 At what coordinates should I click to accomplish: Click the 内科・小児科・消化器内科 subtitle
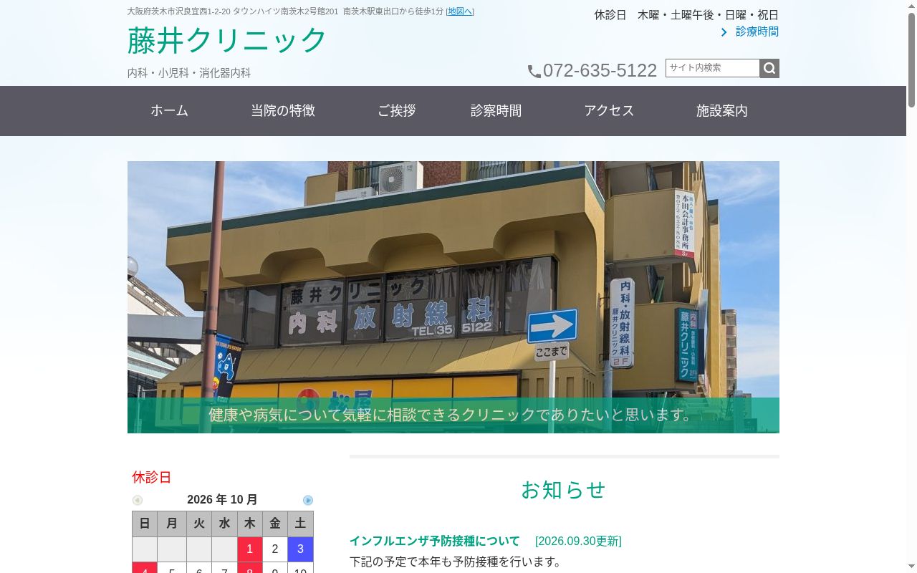[189, 73]
